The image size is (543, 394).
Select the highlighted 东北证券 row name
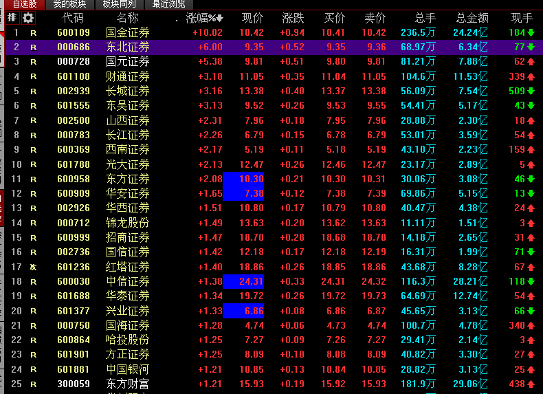click(127, 47)
